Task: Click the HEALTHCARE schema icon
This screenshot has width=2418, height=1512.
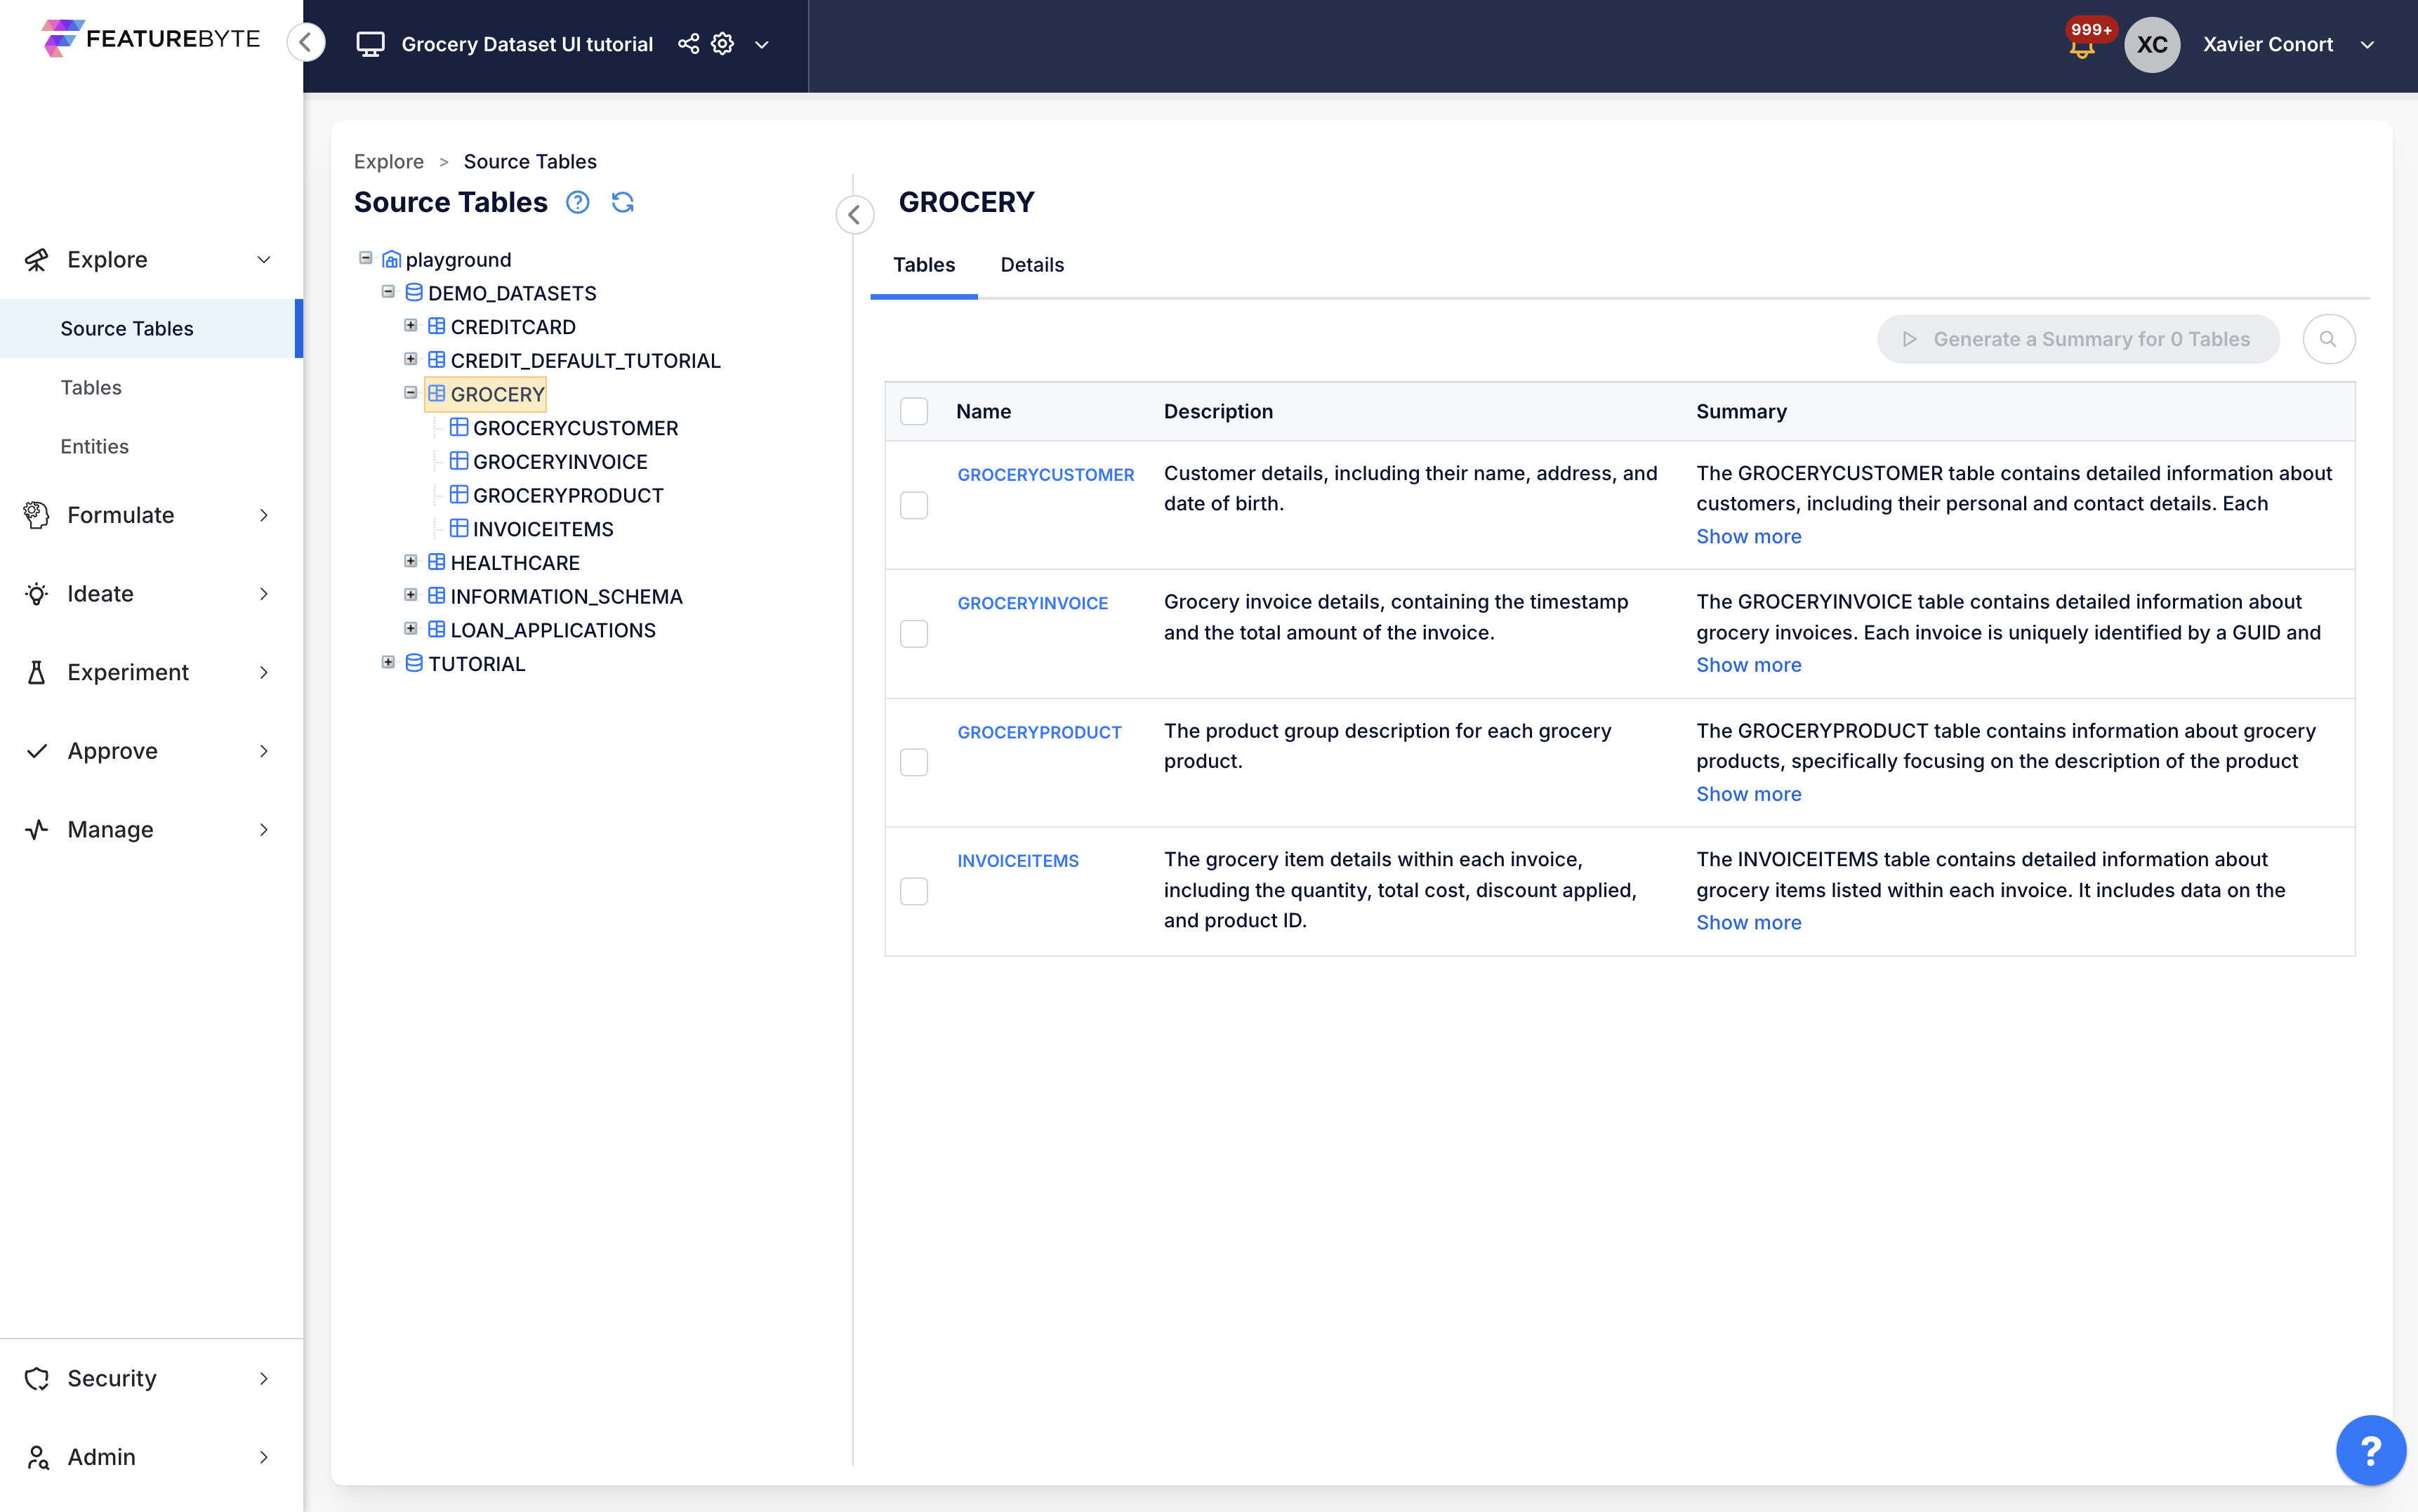Action: [x=437, y=562]
